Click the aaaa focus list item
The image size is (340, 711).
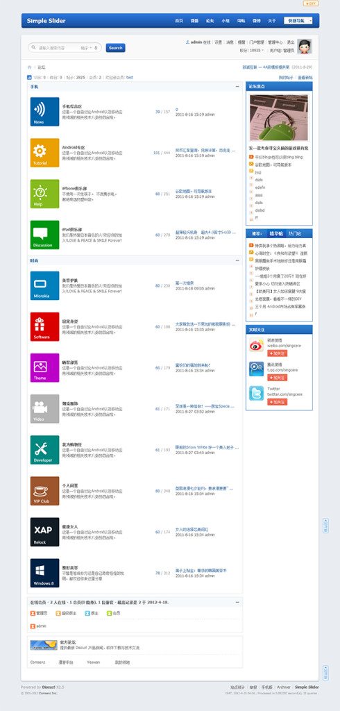[x=258, y=195]
